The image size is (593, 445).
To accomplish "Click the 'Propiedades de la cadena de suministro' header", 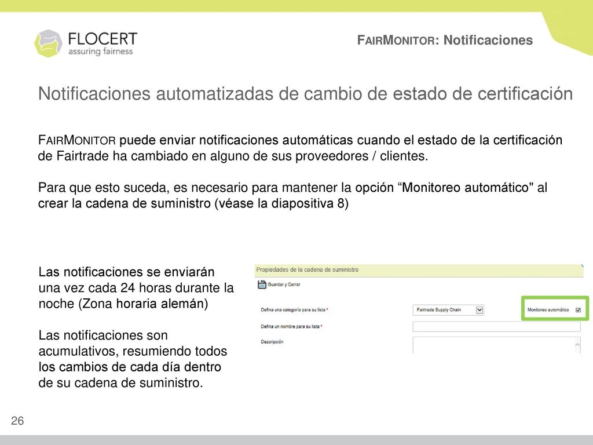I will 307,270.
